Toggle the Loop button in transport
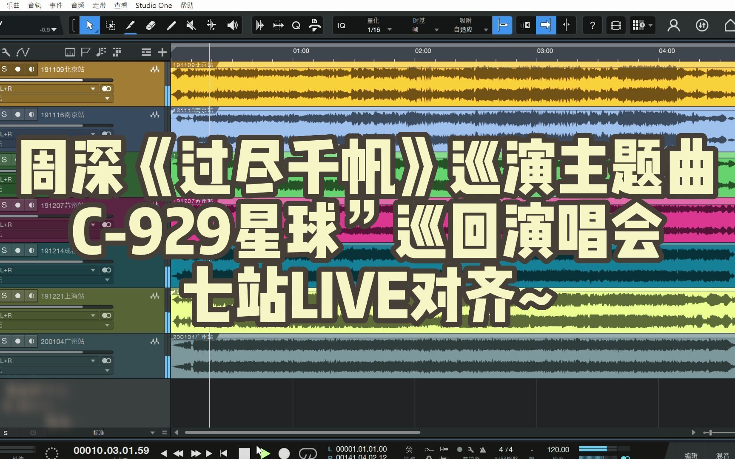735x459 pixels. (308, 453)
